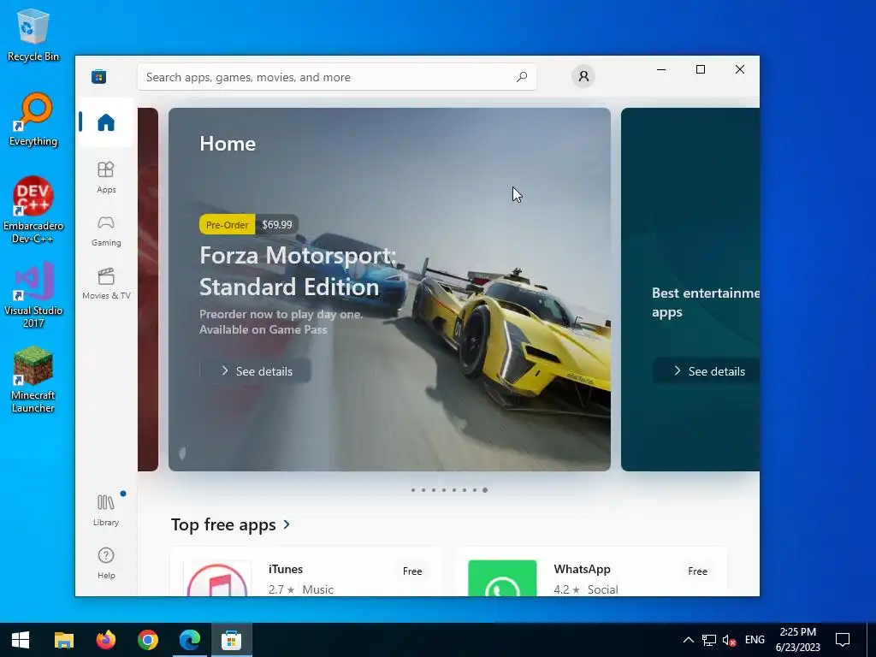Viewport: 876px width, 657px height.
Task: Open the Windows Start menu
Action: [21, 640]
